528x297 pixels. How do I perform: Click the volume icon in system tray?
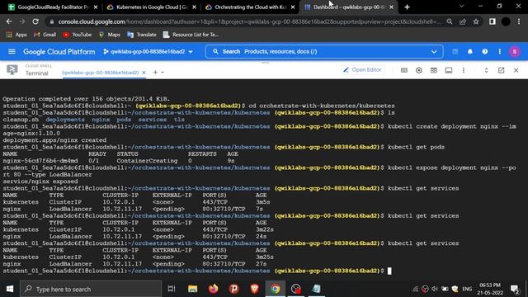click(x=435, y=289)
